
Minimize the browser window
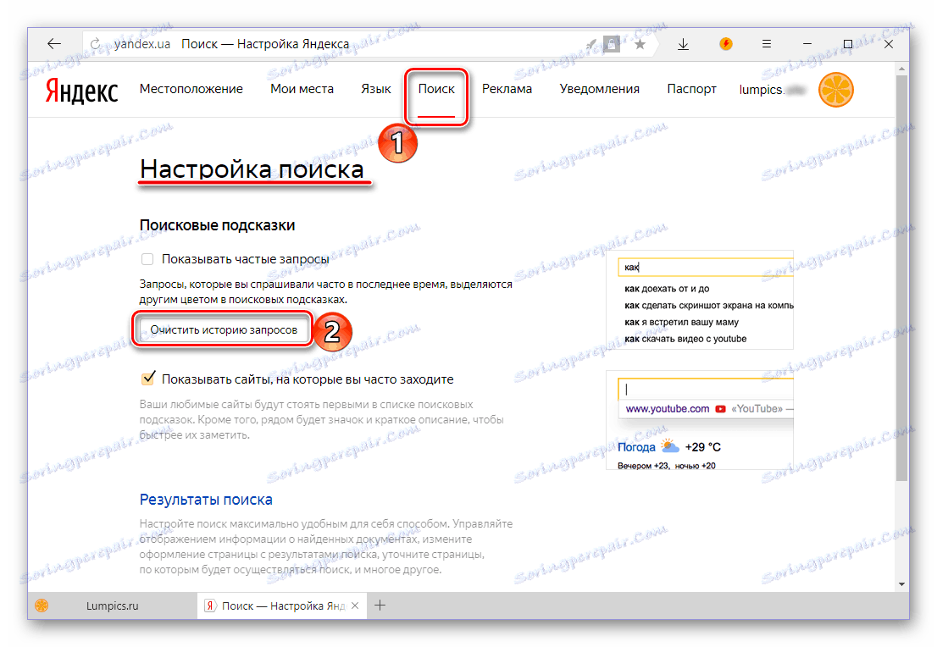[807, 43]
